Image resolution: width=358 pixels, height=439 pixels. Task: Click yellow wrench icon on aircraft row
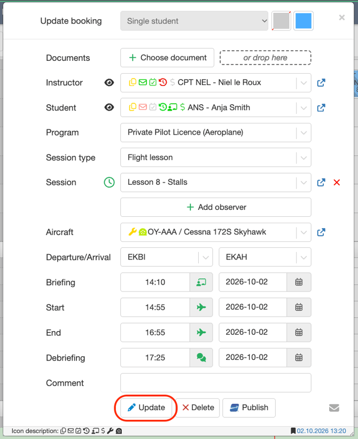pos(132,232)
